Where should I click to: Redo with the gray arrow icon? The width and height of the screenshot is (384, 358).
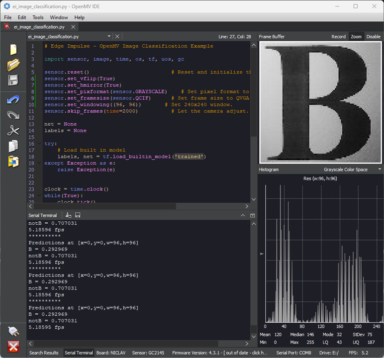coord(13,115)
